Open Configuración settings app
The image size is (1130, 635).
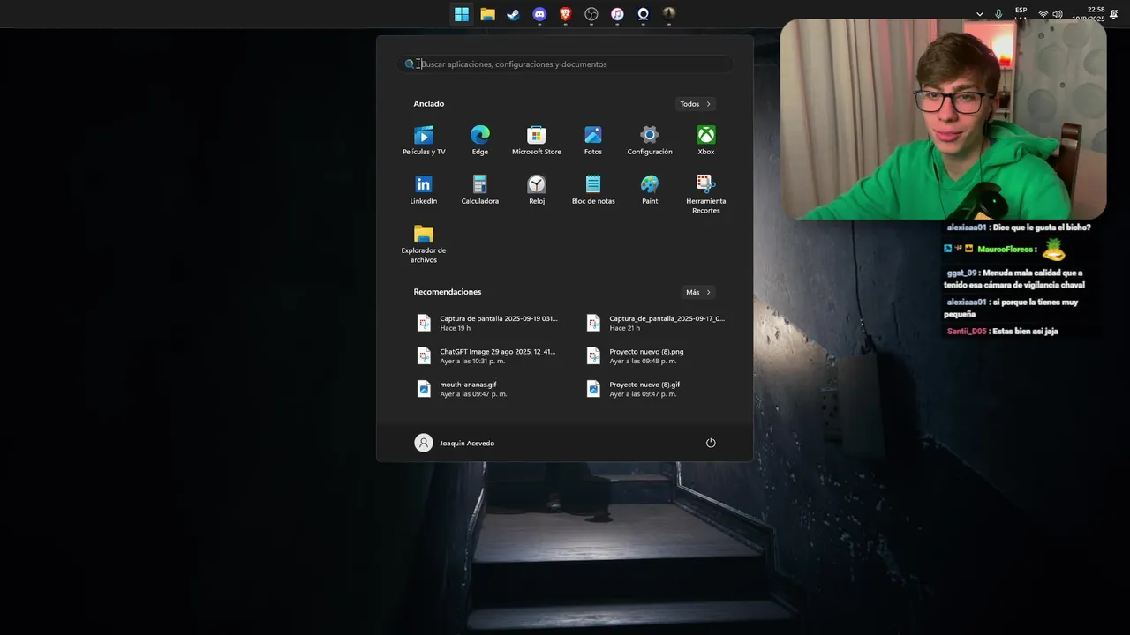(650, 141)
